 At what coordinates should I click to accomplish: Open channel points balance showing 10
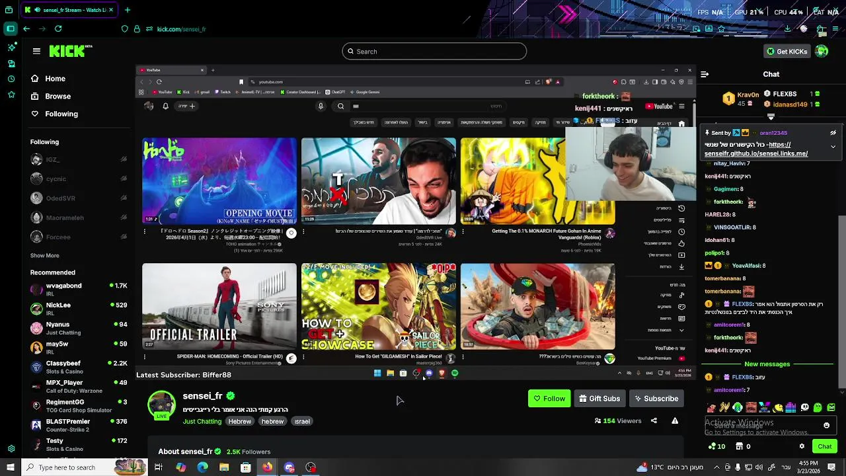(x=716, y=447)
